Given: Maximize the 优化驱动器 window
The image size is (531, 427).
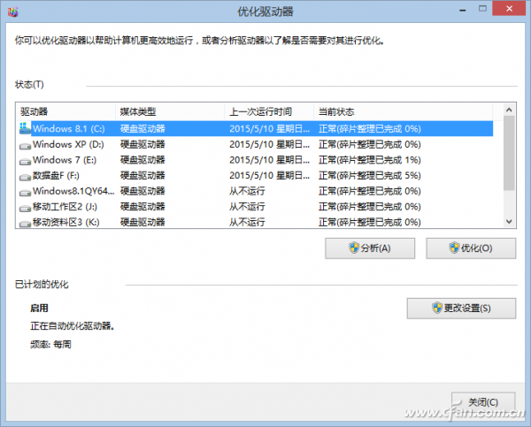Looking at the screenshot, I should (482, 9).
